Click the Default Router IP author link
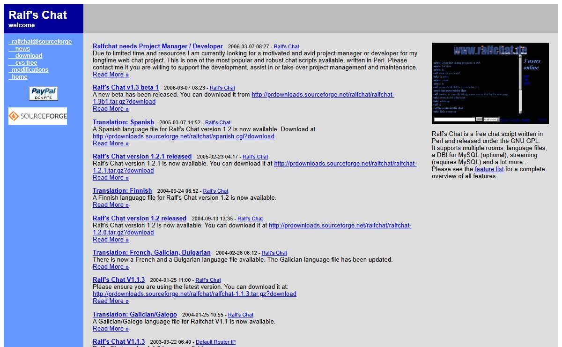 pos(215,342)
